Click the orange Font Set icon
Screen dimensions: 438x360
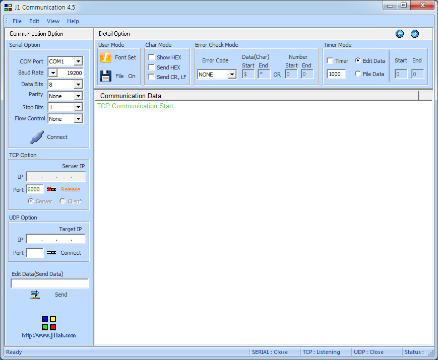coord(106,57)
